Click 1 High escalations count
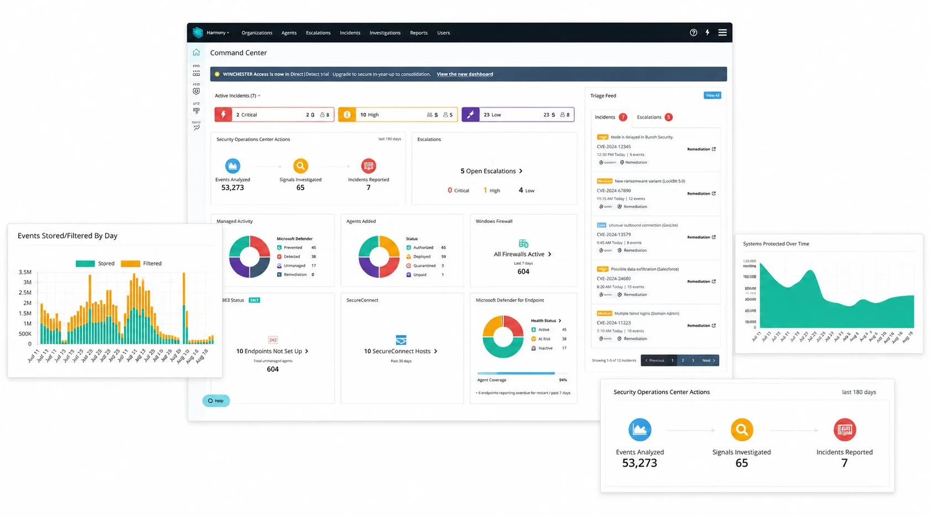This screenshot has height=517, width=931. 491,190
